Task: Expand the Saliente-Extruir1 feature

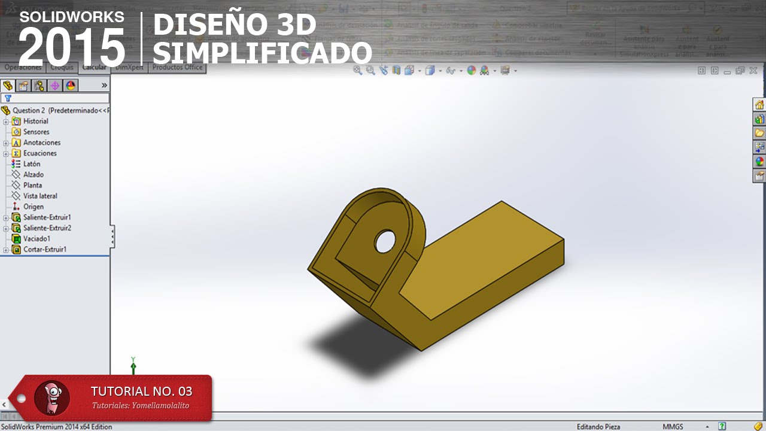Action: (x=6, y=218)
